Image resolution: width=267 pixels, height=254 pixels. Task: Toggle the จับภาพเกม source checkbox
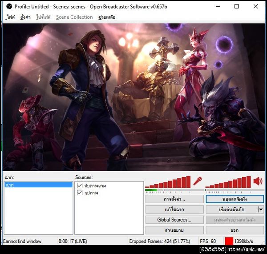pyautogui.click(x=80, y=185)
